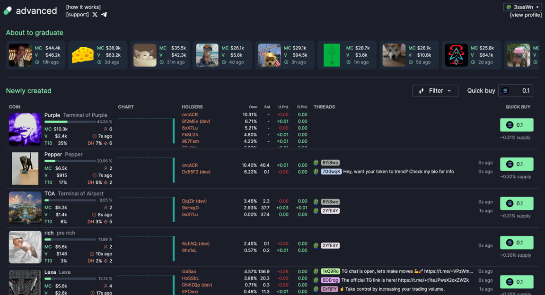This screenshot has width=545, height=295.
Task: Focus the Quick buy amount input field
Action: pos(520,91)
